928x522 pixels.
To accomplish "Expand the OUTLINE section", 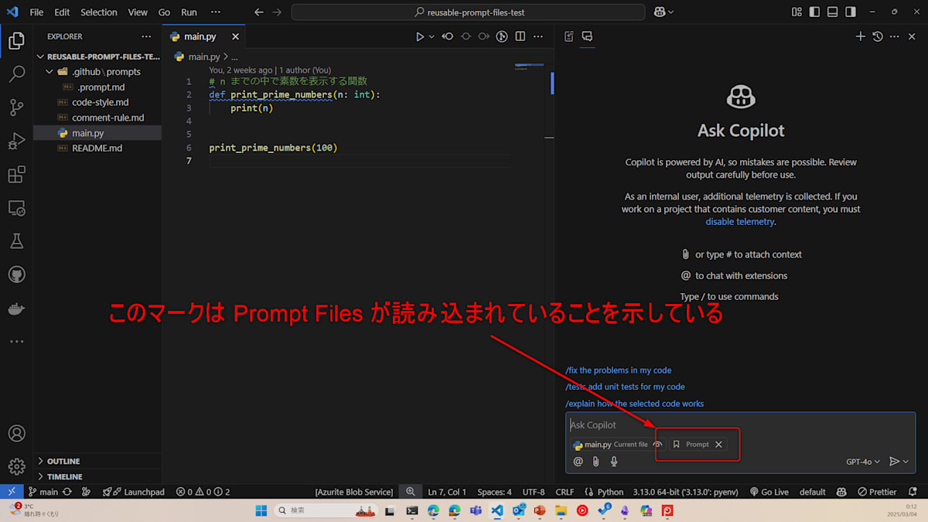I will pyautogui.click(x=97, y=462).
